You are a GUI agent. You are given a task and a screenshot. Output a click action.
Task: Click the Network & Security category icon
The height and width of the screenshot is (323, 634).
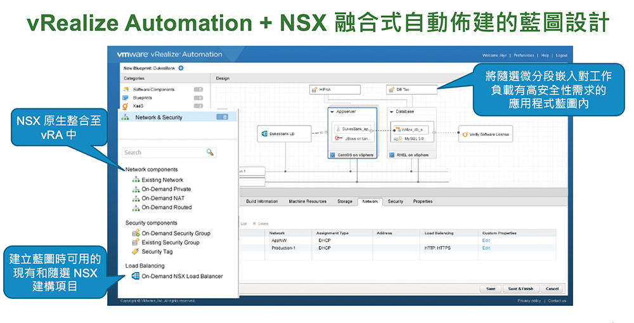point(126,117)
